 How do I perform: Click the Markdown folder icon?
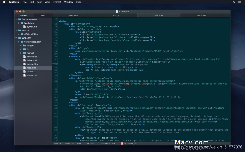(22, 23)
